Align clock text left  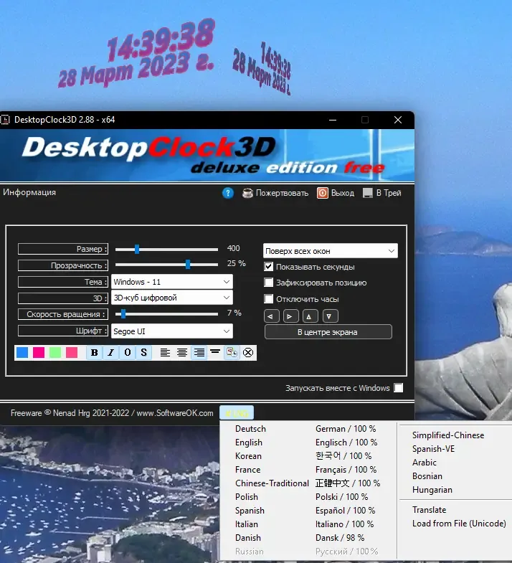[x=165, y=353]
